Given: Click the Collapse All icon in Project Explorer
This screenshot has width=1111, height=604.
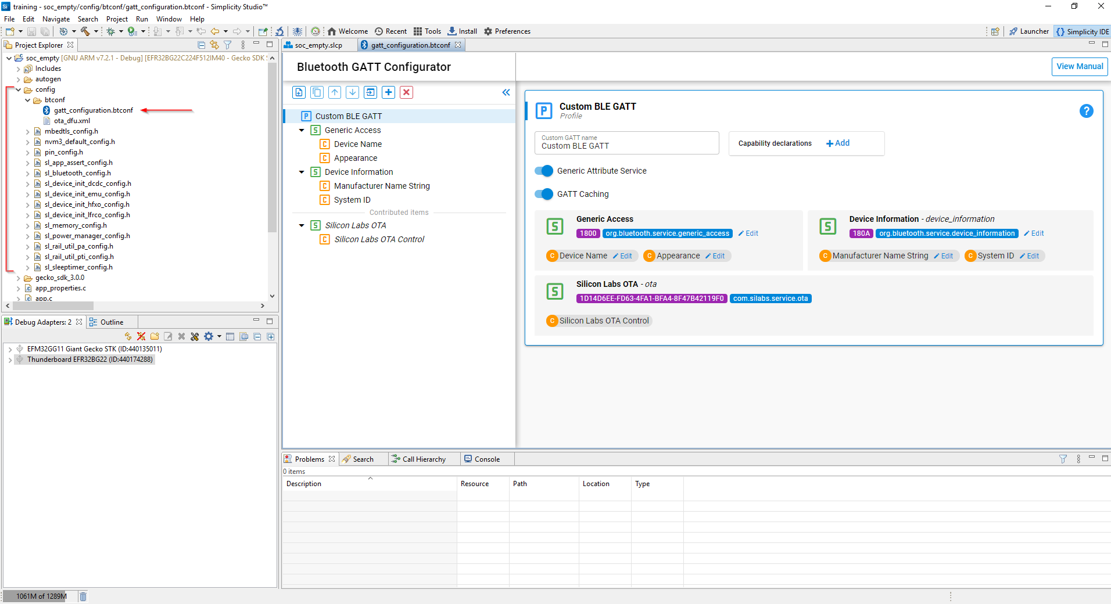Looking at the screenshot, I should (x=201, y=45).
